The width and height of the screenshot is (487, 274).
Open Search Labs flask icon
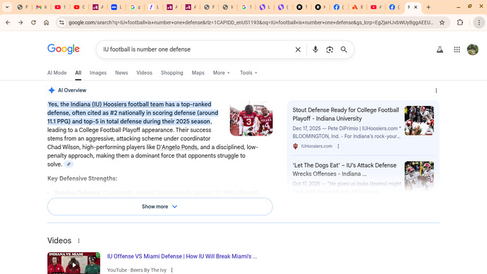[440, 49]
